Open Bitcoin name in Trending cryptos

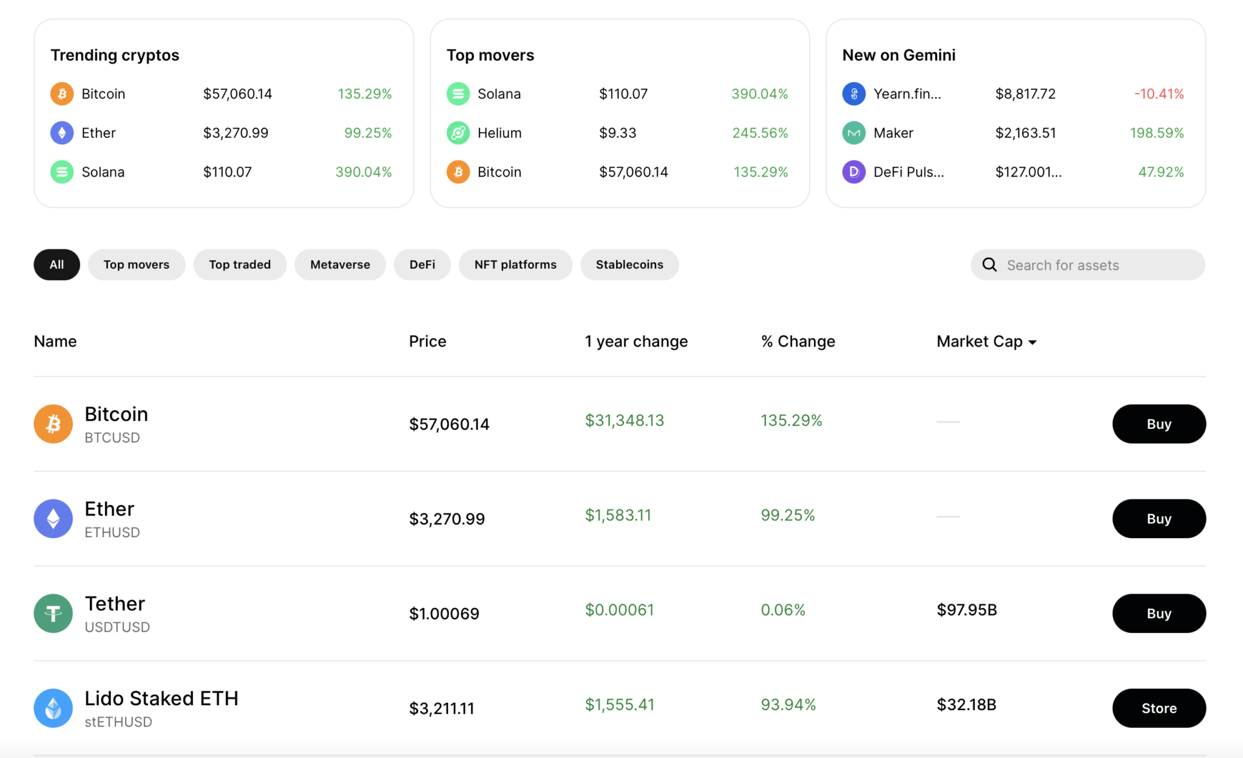103,94
